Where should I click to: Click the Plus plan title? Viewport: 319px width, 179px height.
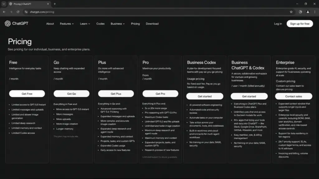pyautogui.click(x=102, y=62)
